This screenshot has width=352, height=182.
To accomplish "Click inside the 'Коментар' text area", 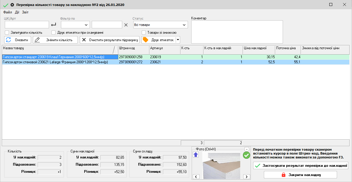I will (237, 32).
